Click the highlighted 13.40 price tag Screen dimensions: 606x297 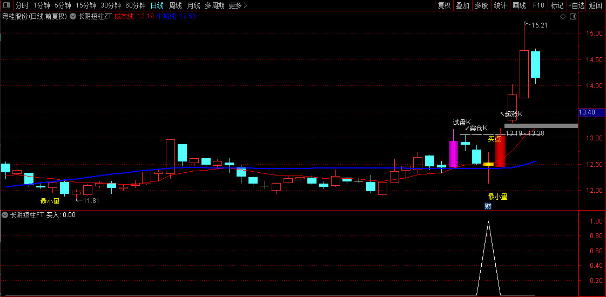click(592, 112)
